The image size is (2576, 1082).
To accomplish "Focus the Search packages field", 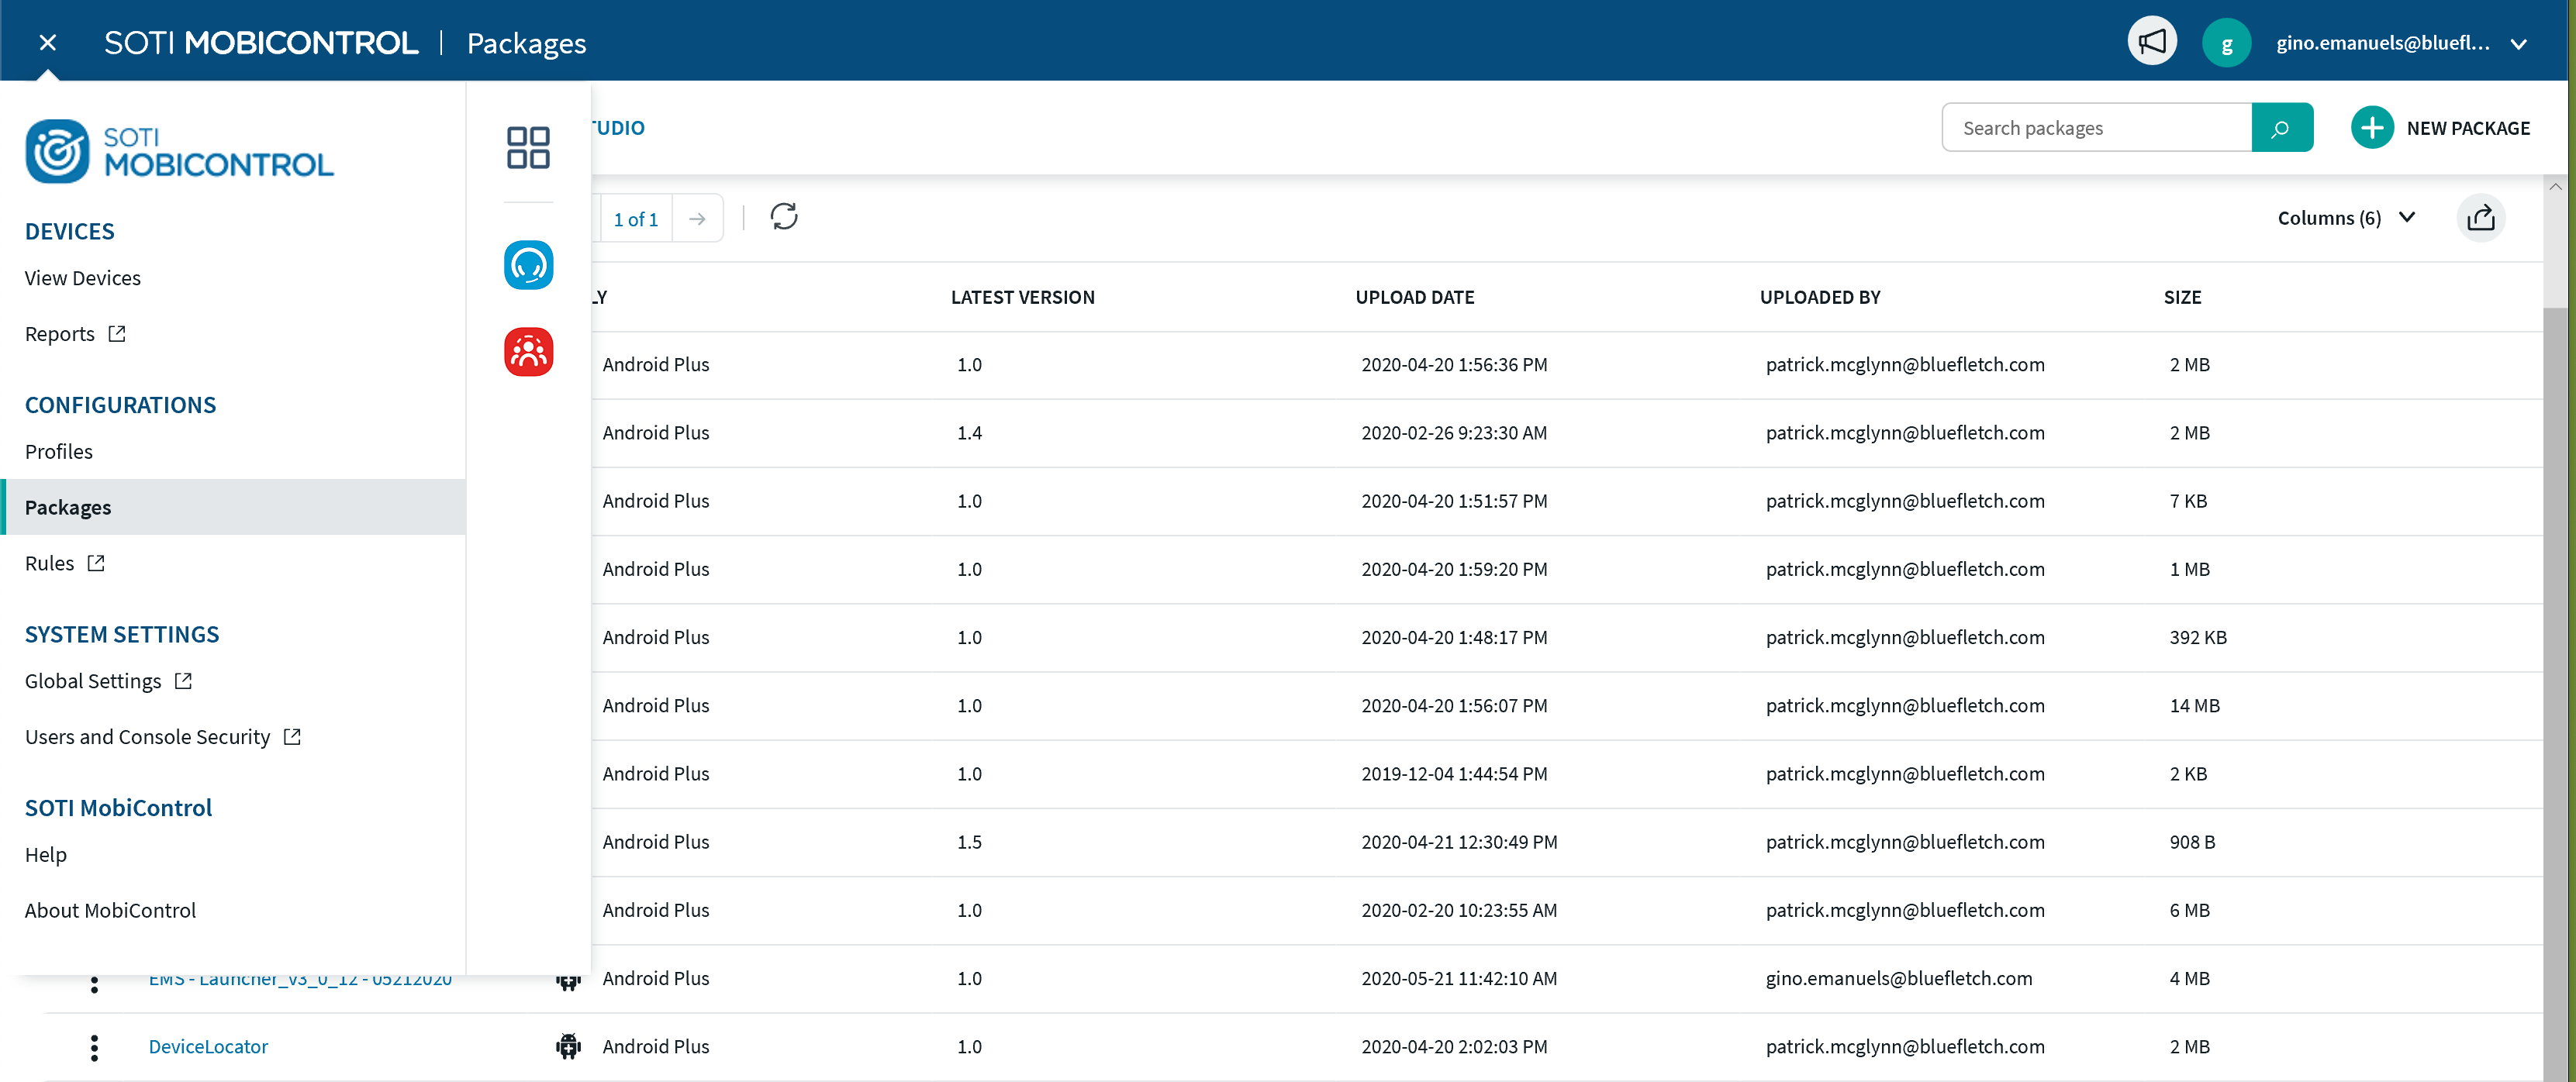I will point(2096,128).
